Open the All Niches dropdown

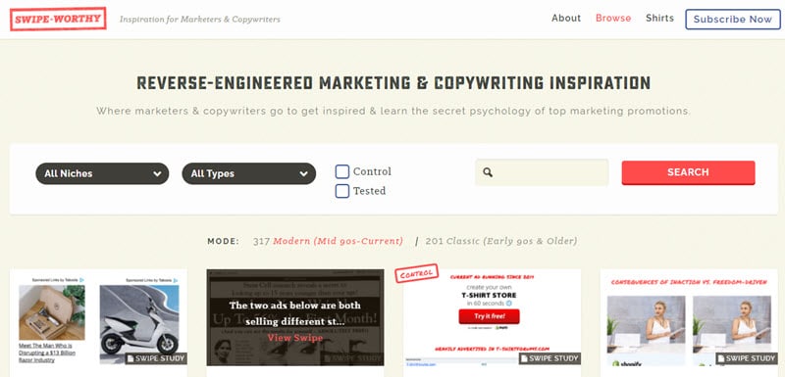[102, 173]
